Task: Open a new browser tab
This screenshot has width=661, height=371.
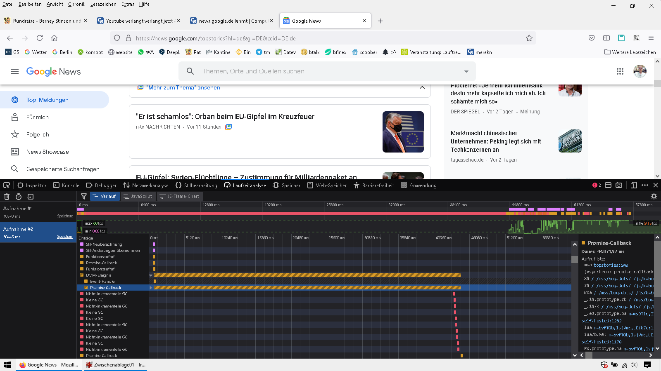Action: tap(380, 21)
